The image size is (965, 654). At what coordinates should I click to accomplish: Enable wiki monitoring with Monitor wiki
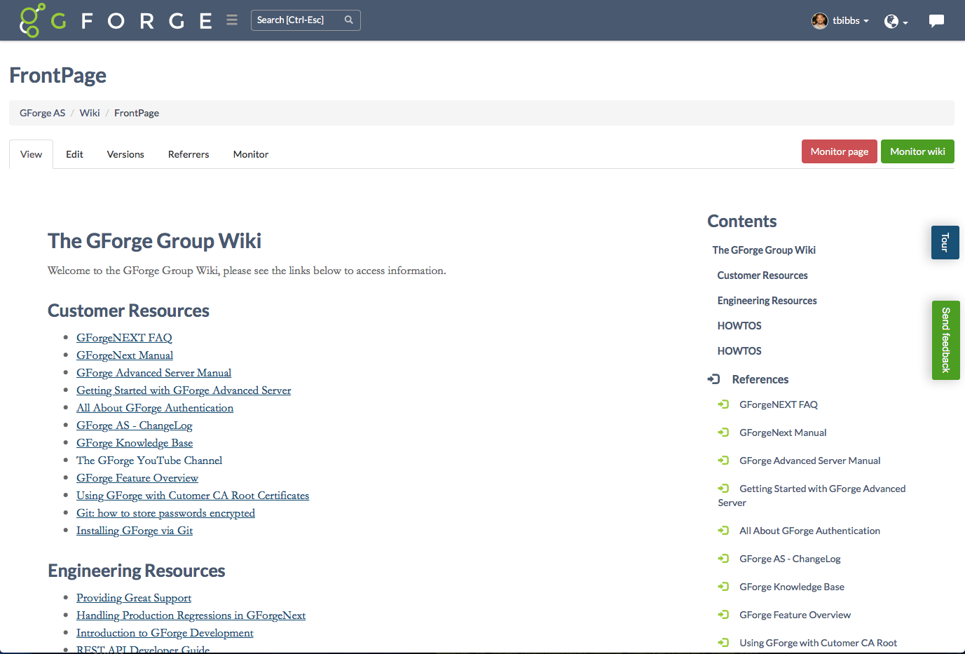[x=917, y=151]
